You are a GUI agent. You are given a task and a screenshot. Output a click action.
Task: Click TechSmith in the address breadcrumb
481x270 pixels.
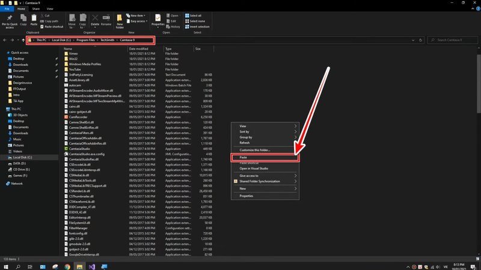(x=107, y=40)
